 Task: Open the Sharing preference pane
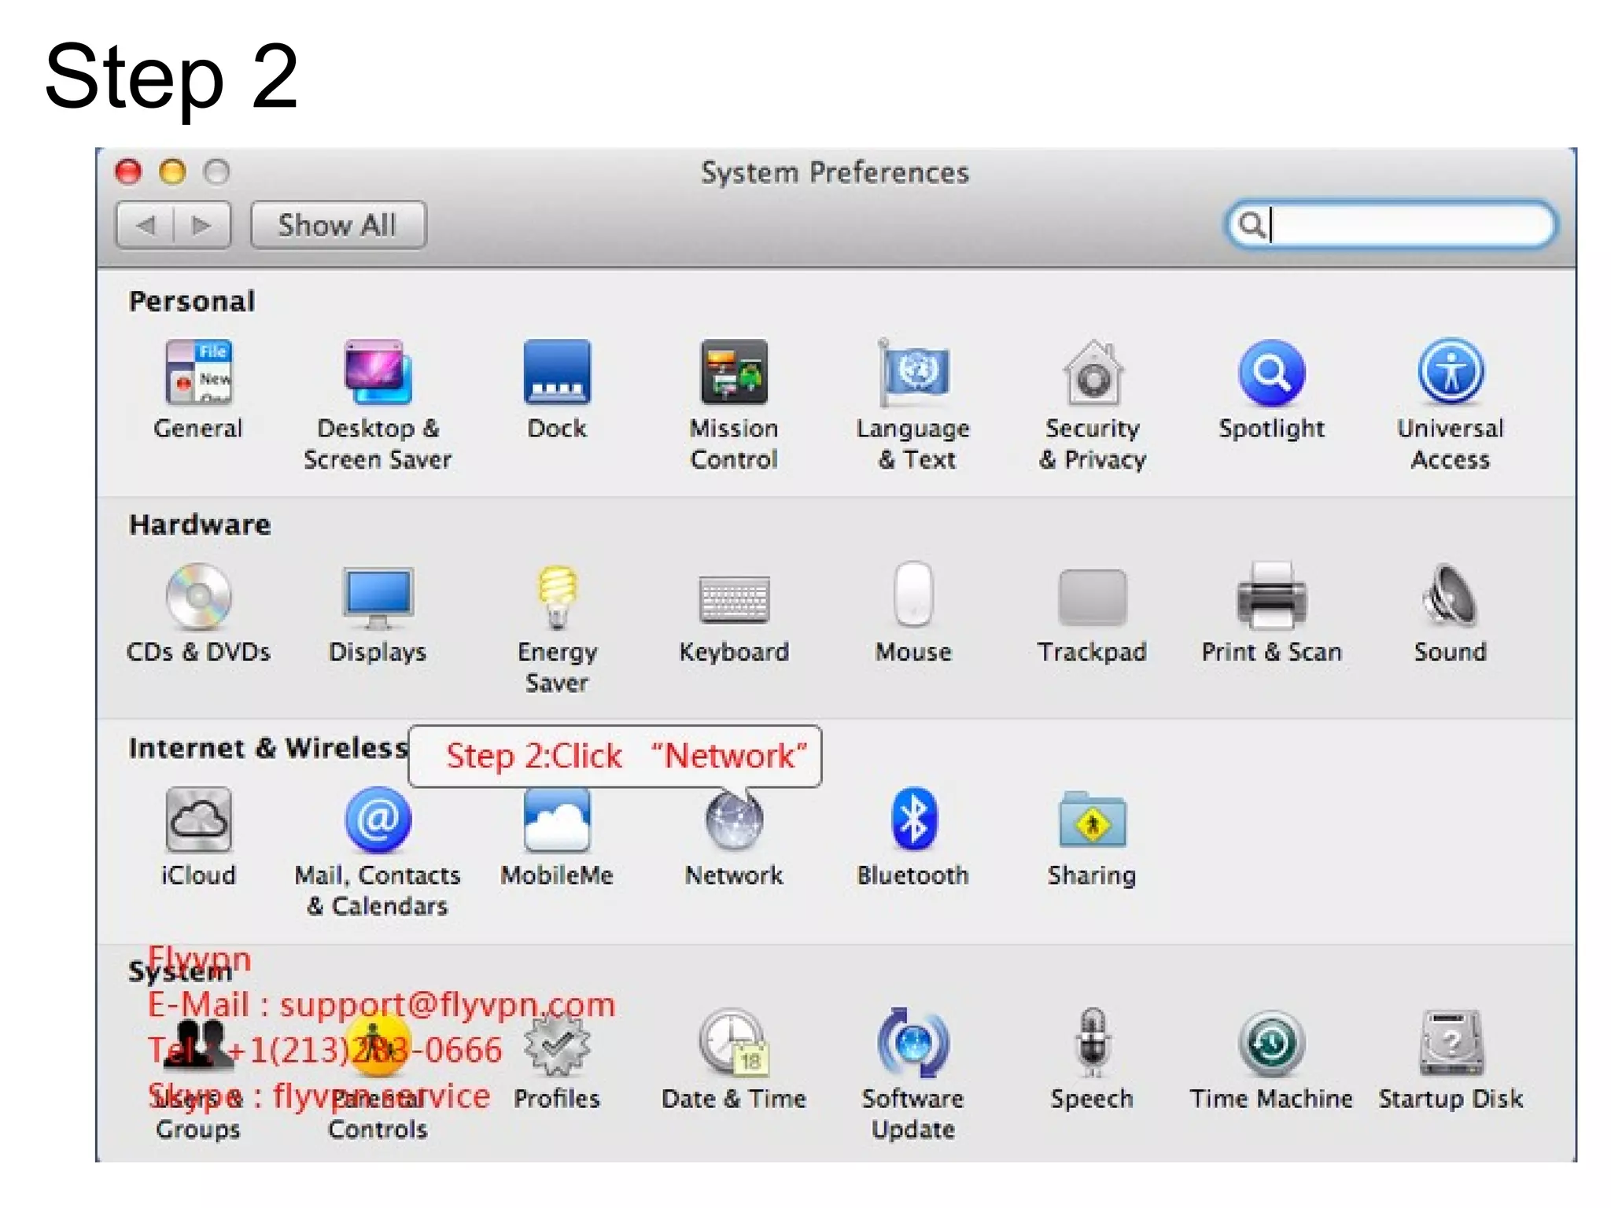1092,823
